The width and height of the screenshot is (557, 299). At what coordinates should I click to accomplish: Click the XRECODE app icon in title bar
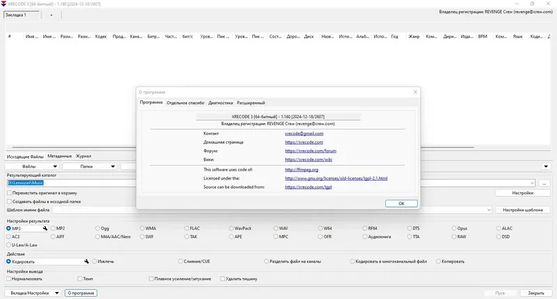(4, 3)
